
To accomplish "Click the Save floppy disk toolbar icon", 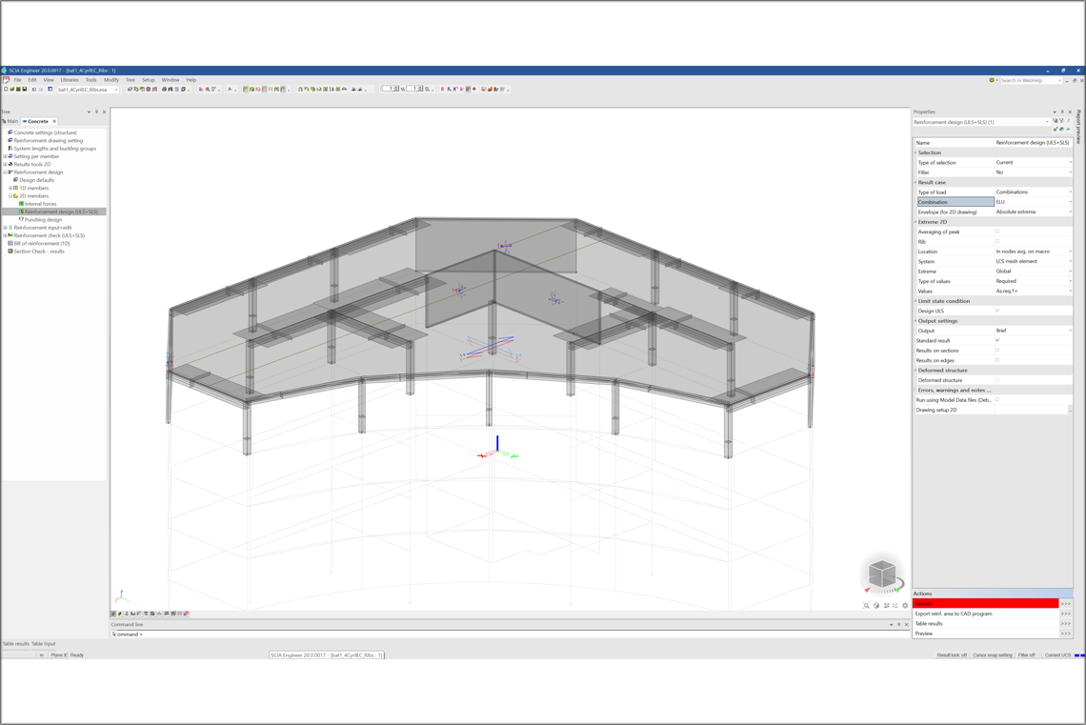I will click(x=25, y=90).
